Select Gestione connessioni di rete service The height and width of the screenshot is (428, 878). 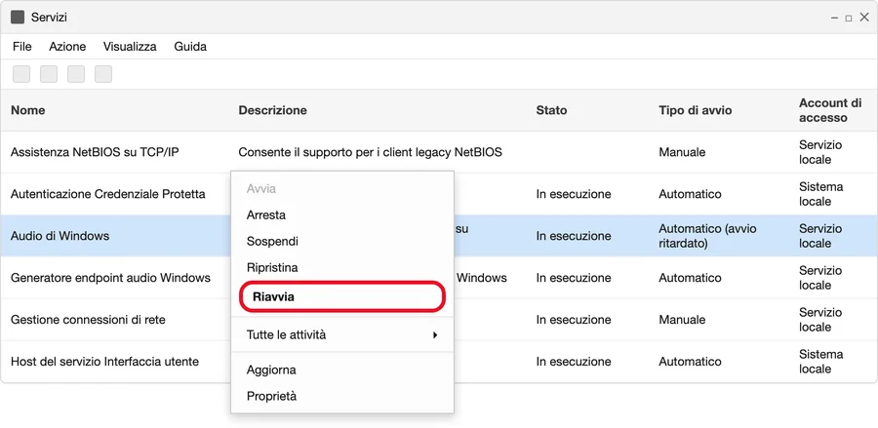click(88, 320)
